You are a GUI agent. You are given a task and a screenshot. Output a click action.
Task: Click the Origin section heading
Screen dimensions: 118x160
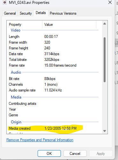coord(16,122)
